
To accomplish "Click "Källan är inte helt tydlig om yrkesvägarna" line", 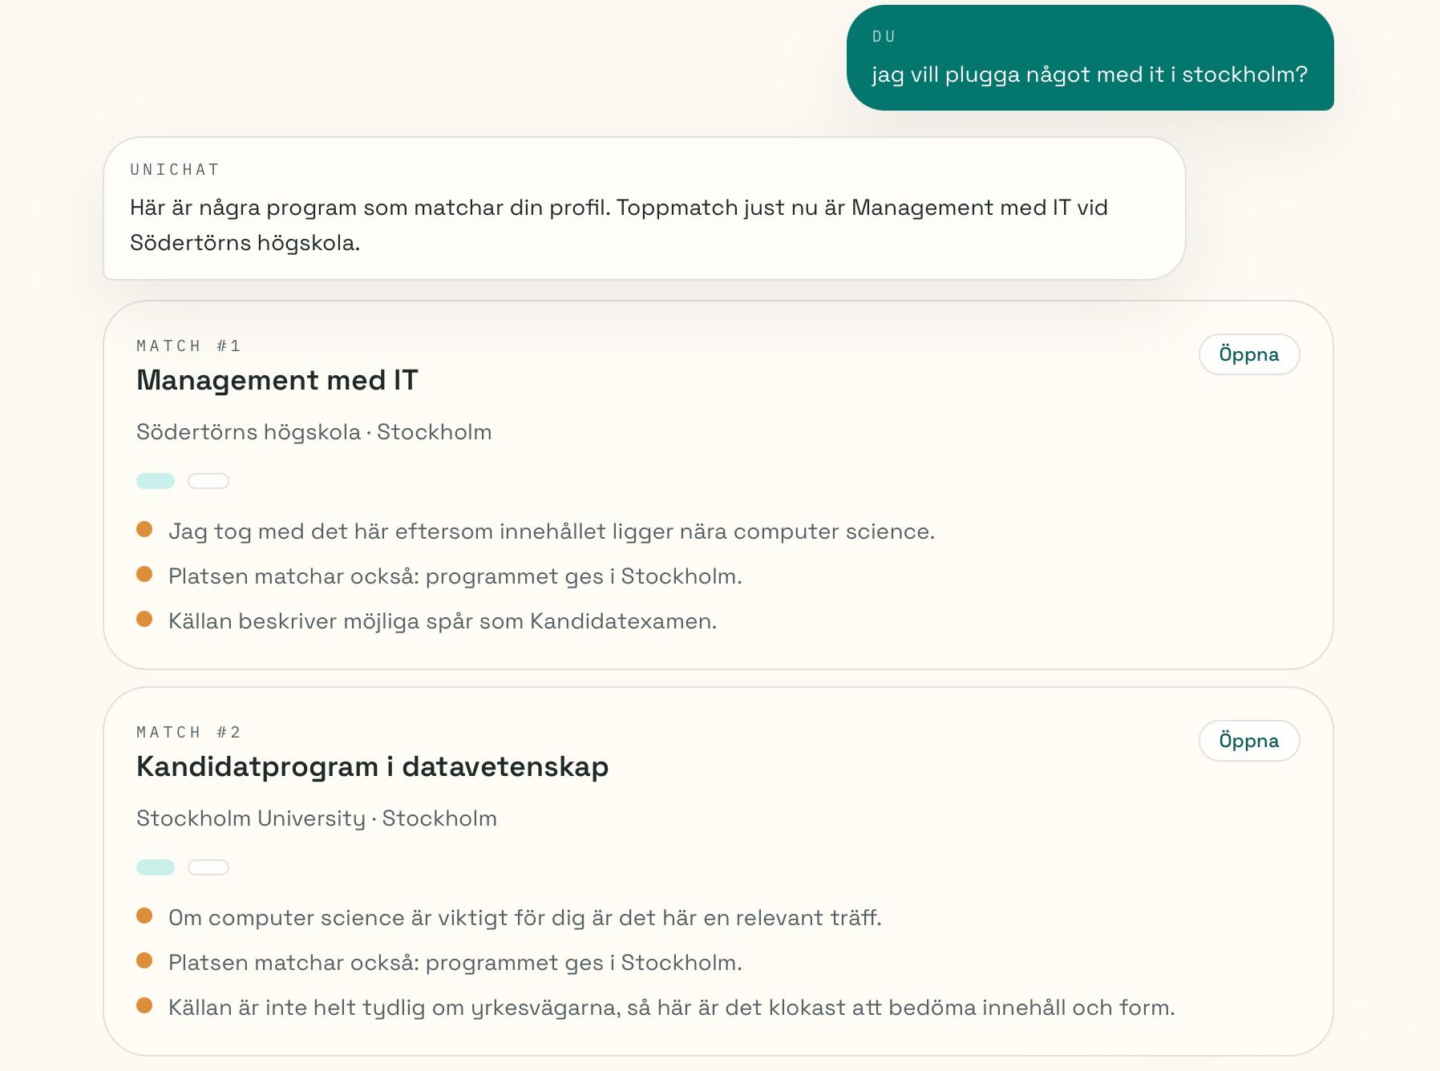I will point(672,1008).
